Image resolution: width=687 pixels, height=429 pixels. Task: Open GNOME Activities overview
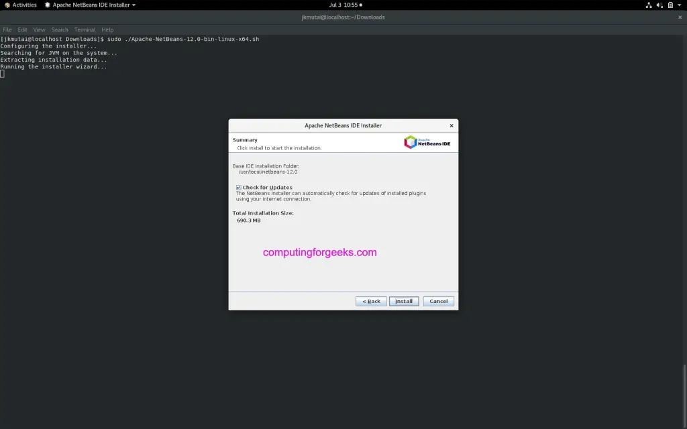pos(21,5)
